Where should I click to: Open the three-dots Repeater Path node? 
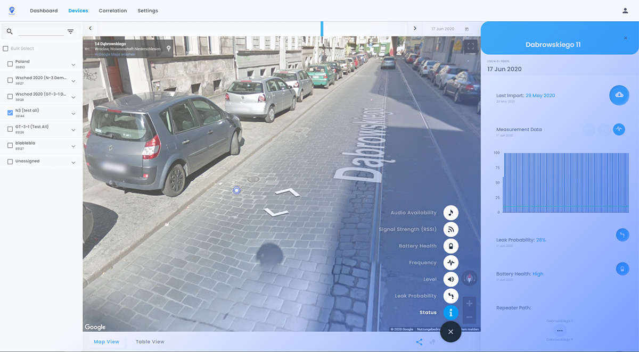[560, 331]
